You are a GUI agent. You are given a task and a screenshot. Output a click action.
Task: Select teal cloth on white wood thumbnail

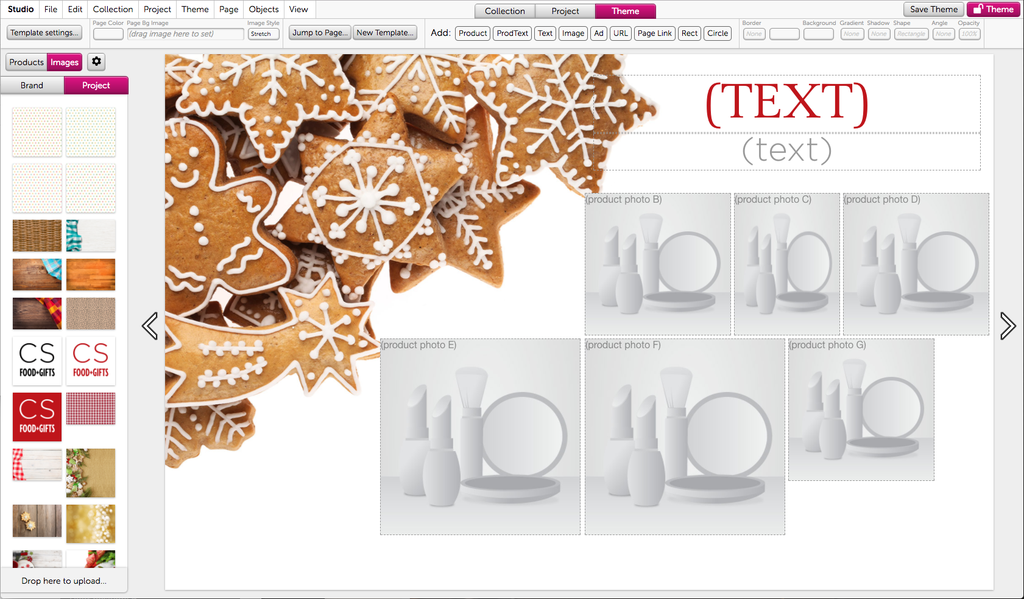(91, 236)
